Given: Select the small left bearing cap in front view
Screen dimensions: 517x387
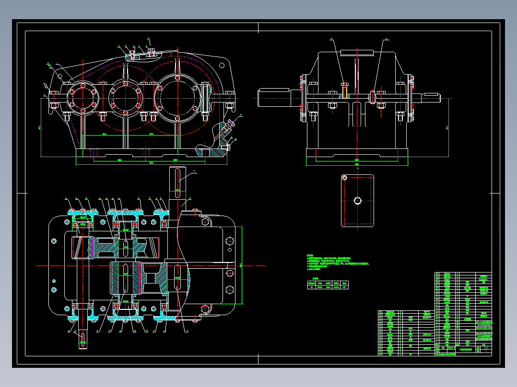Looking at the screenshot, I should [x=83, y=98].
